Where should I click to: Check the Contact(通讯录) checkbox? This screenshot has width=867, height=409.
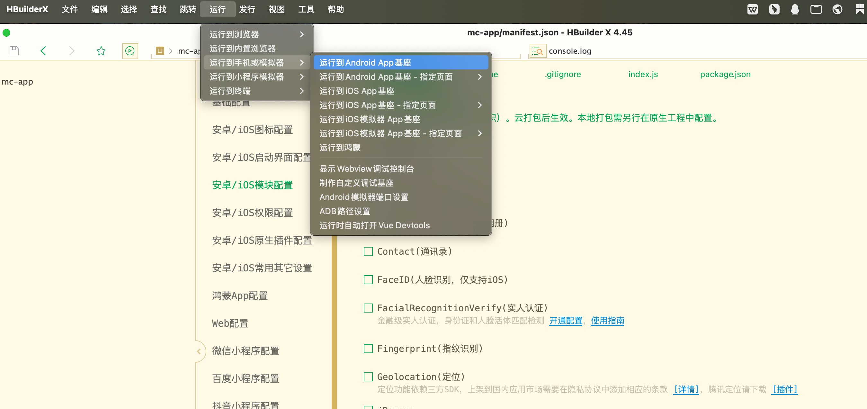click(368, 252)
